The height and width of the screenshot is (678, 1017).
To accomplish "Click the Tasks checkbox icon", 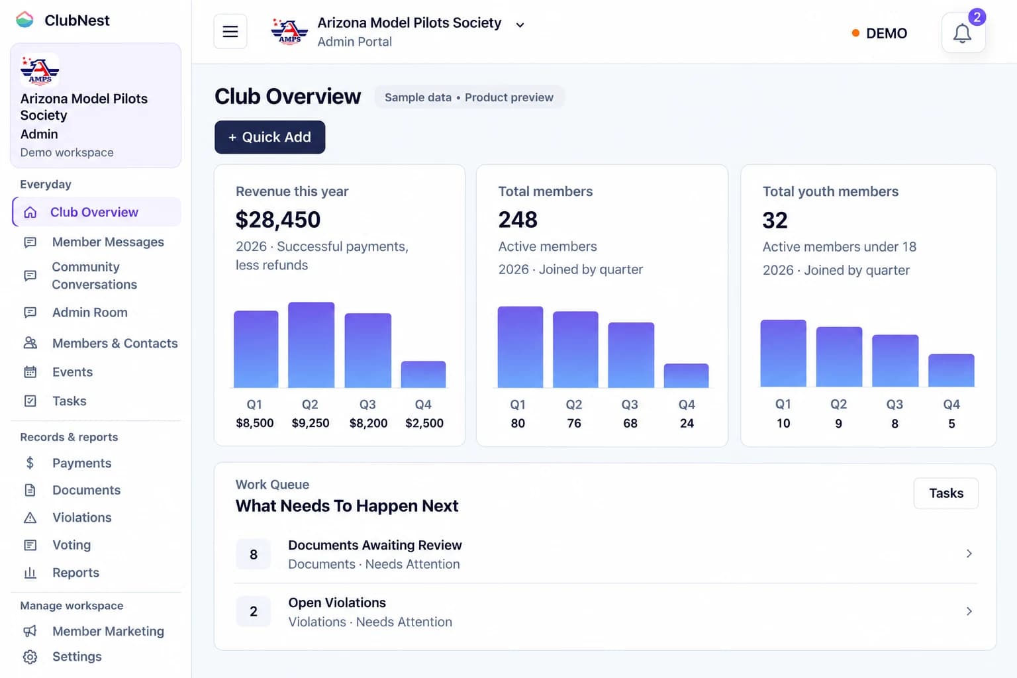I will (30, 401).
